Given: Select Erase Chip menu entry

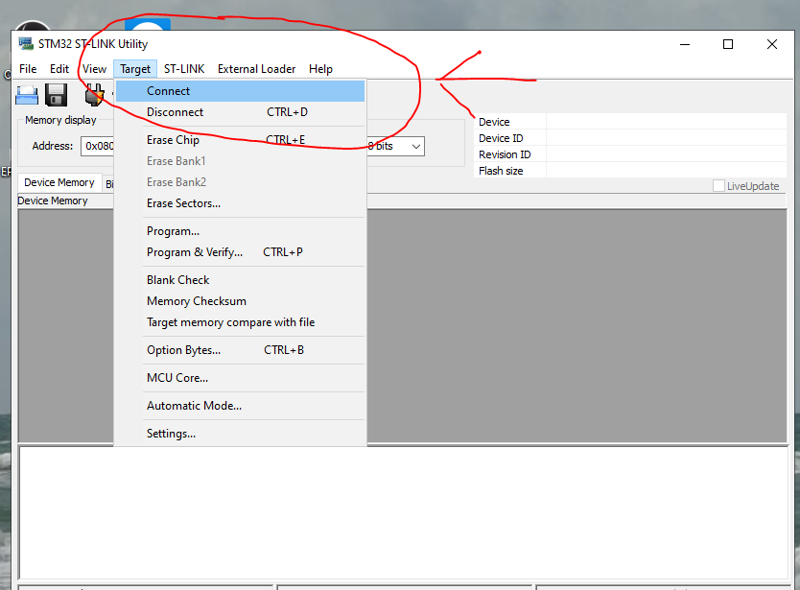Looking at the screenshot, I should click(x=173, y=140).
